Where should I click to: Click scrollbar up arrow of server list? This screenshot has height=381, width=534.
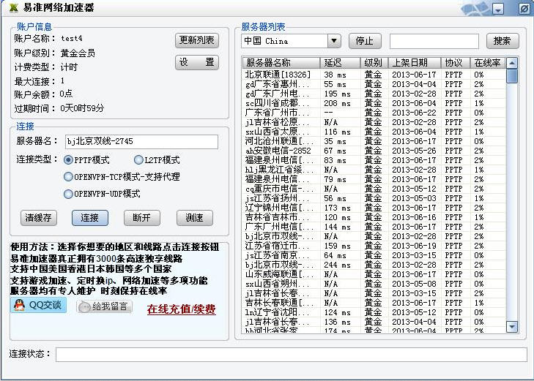512,63
